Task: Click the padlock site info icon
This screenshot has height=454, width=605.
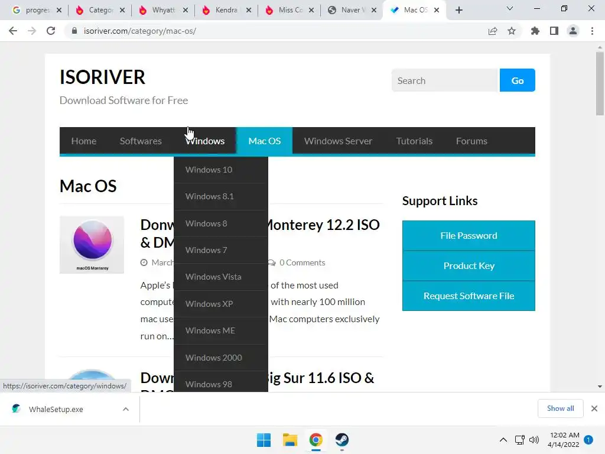Action: coord(74,31)
